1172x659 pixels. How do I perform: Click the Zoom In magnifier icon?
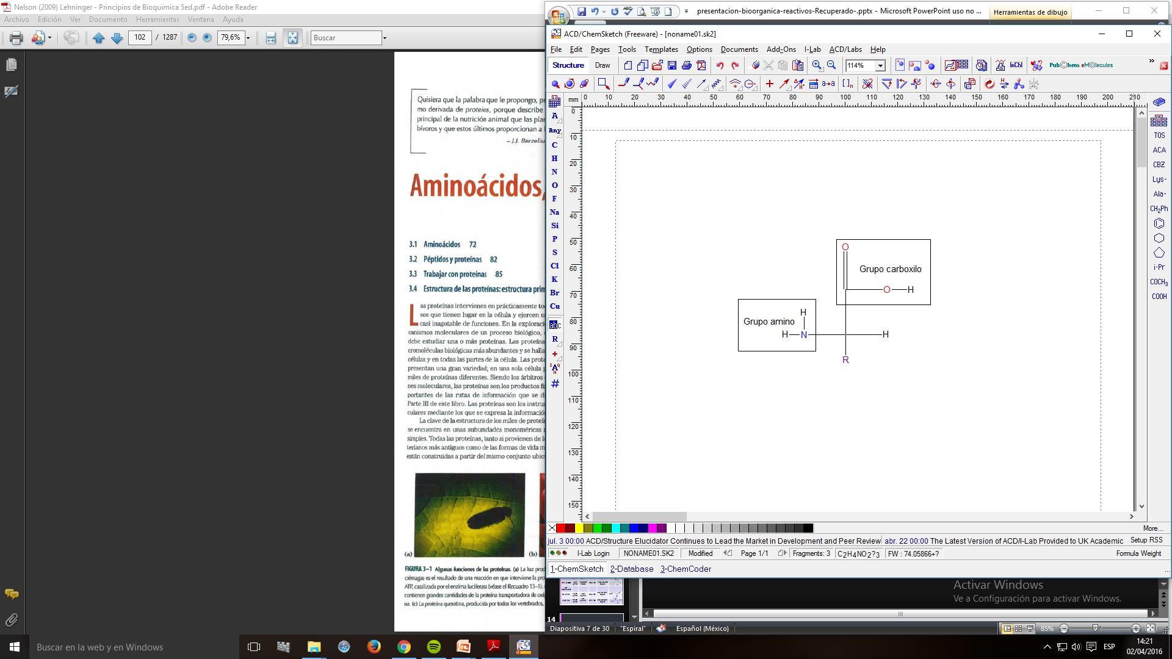coord(817,65)
